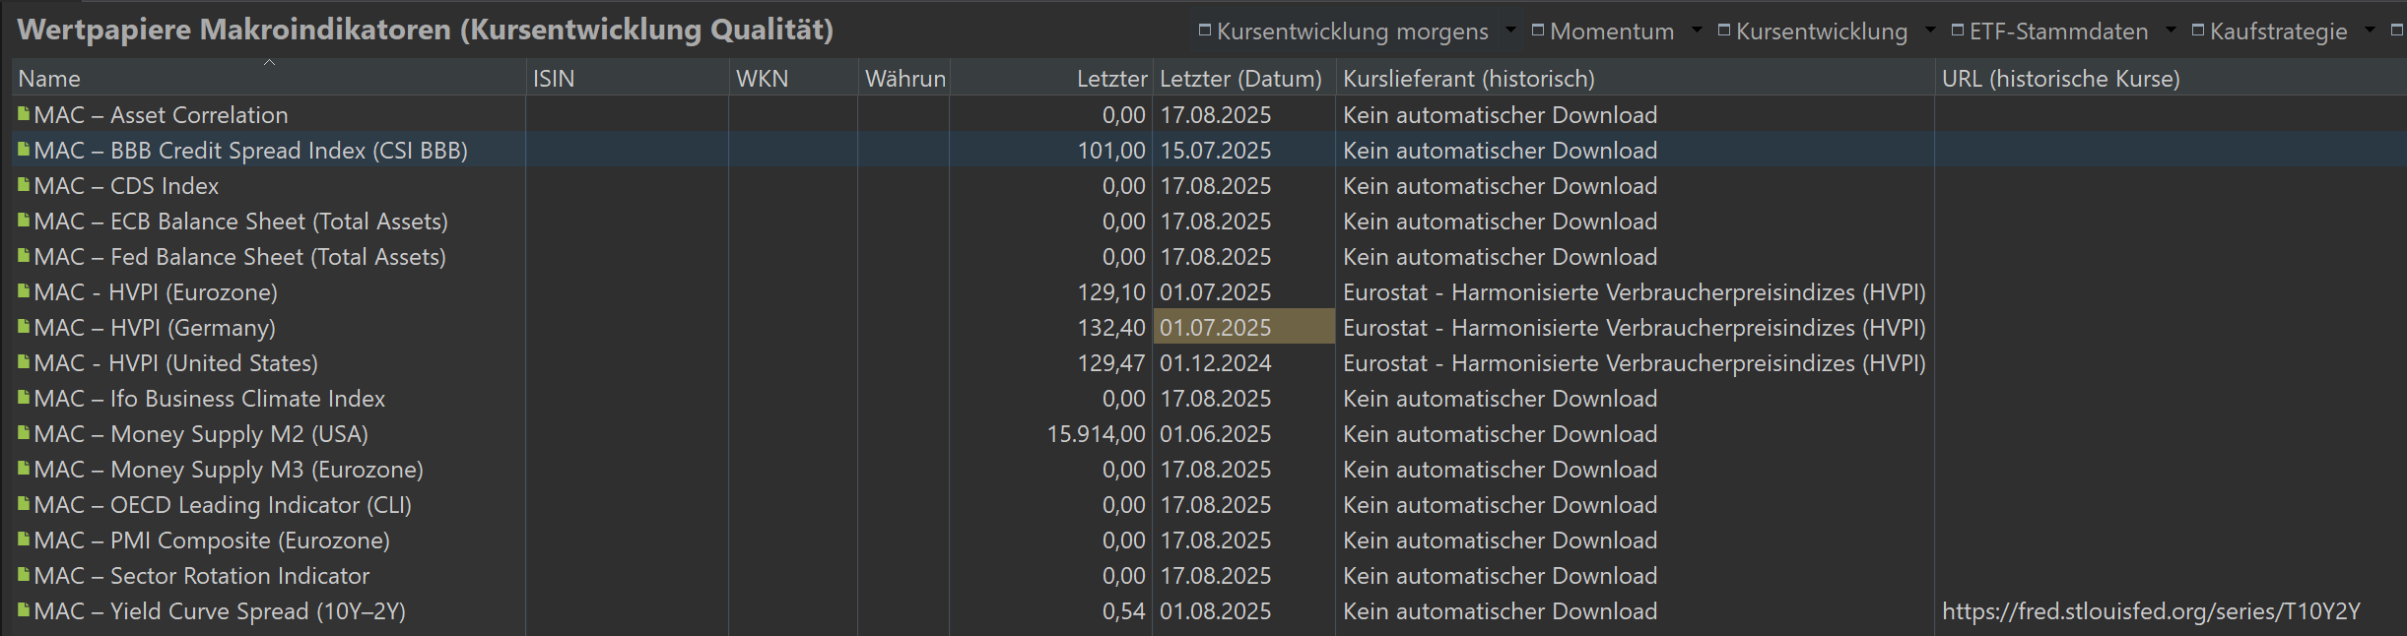Screen dimensions: 2407x636
Task: Switch to the Momentum view tab
Action: [x=1611, y=32]
